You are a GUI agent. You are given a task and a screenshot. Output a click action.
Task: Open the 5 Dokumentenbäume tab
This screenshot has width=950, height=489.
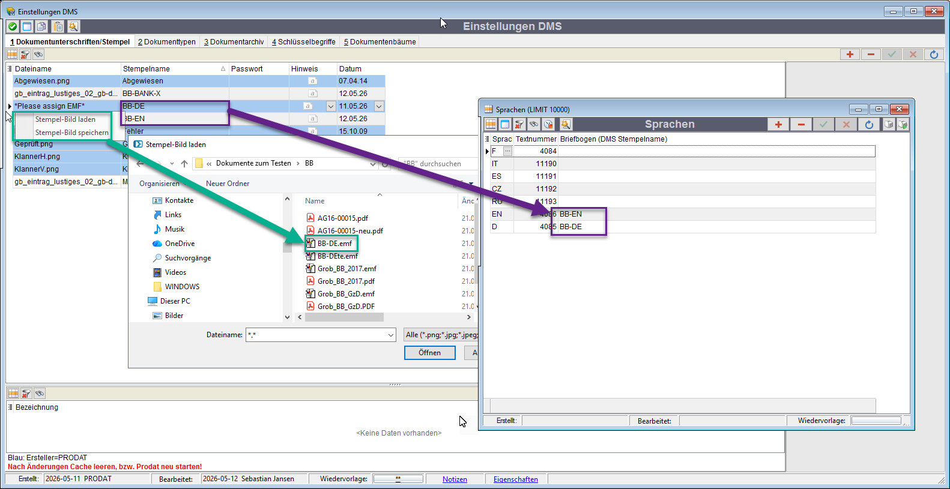coord(380,42)
